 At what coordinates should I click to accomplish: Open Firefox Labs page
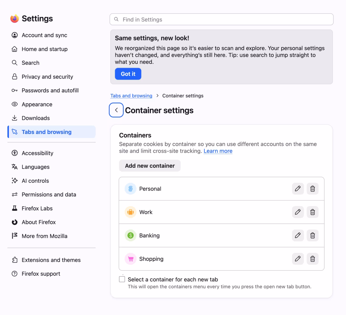tap(52, 208)
